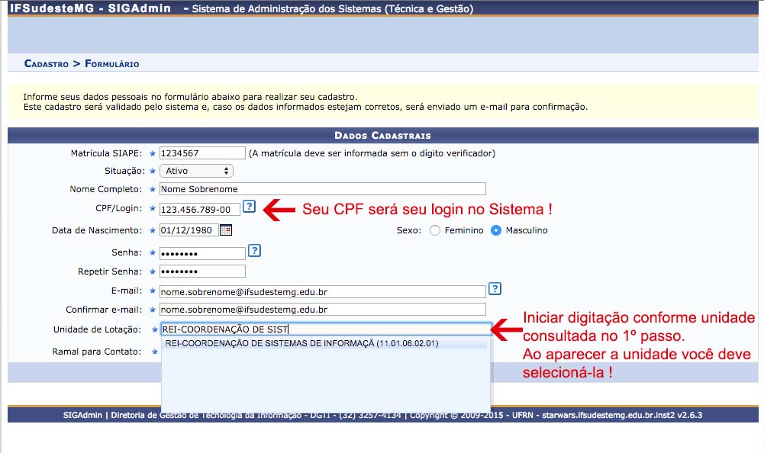Screen dimensions: 764x453
Task: Click the IFSudesteMG - SIGAdmin header title
Action: pos(90,9)
